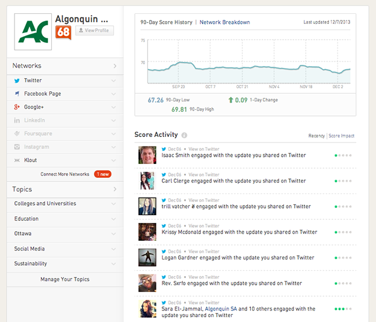Click Twitter bird icon in Carl Clerge row
Image resolution: width=376 pixels, height=322 pixels.
click(164, 175)
